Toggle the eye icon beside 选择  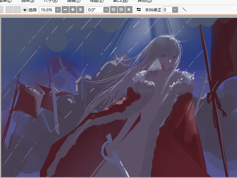(x=25, y=10)
